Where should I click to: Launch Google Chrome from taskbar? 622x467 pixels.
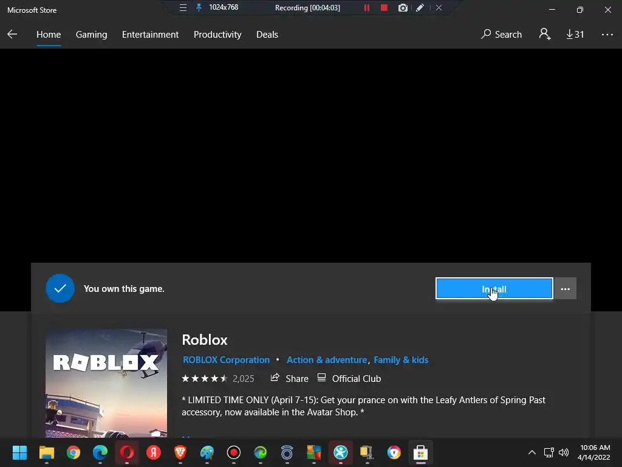[73, 452]
